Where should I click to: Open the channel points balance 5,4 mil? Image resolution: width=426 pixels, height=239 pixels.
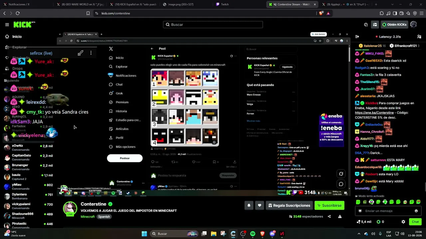[x=364, y=222]
